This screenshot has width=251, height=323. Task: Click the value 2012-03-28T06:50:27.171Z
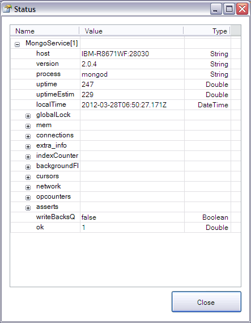(x=124, y=105)
